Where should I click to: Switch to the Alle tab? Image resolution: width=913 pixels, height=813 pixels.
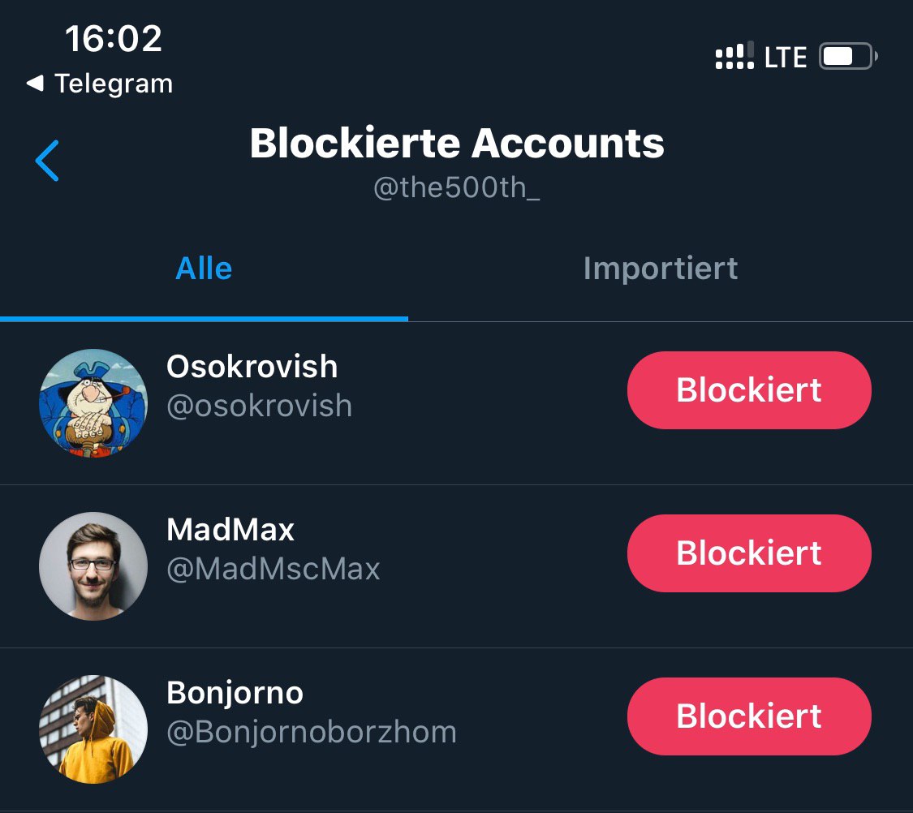pyautogui.click(x=204, y=269)
